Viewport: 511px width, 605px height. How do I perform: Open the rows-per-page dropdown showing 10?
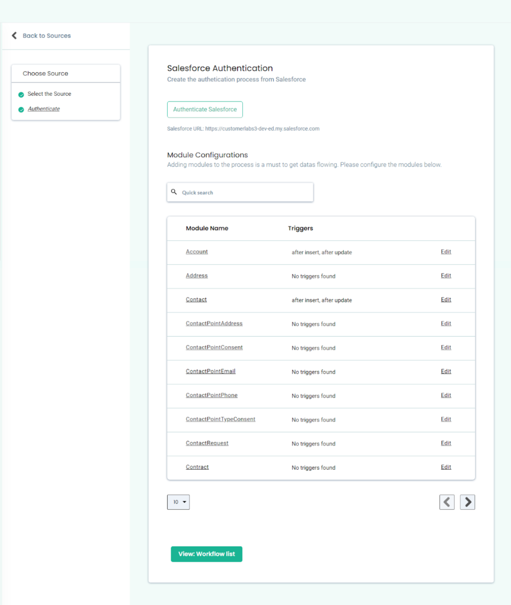[178, 502]
